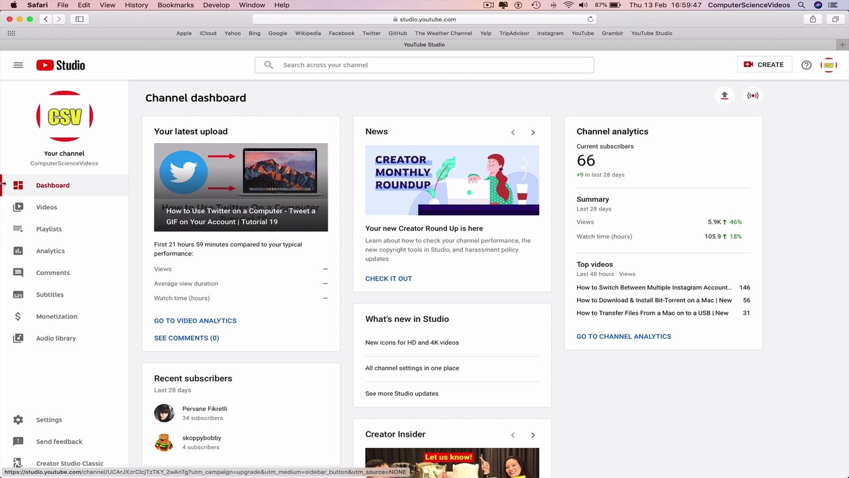Click the CSV channel profile picture

pos(64,116)
